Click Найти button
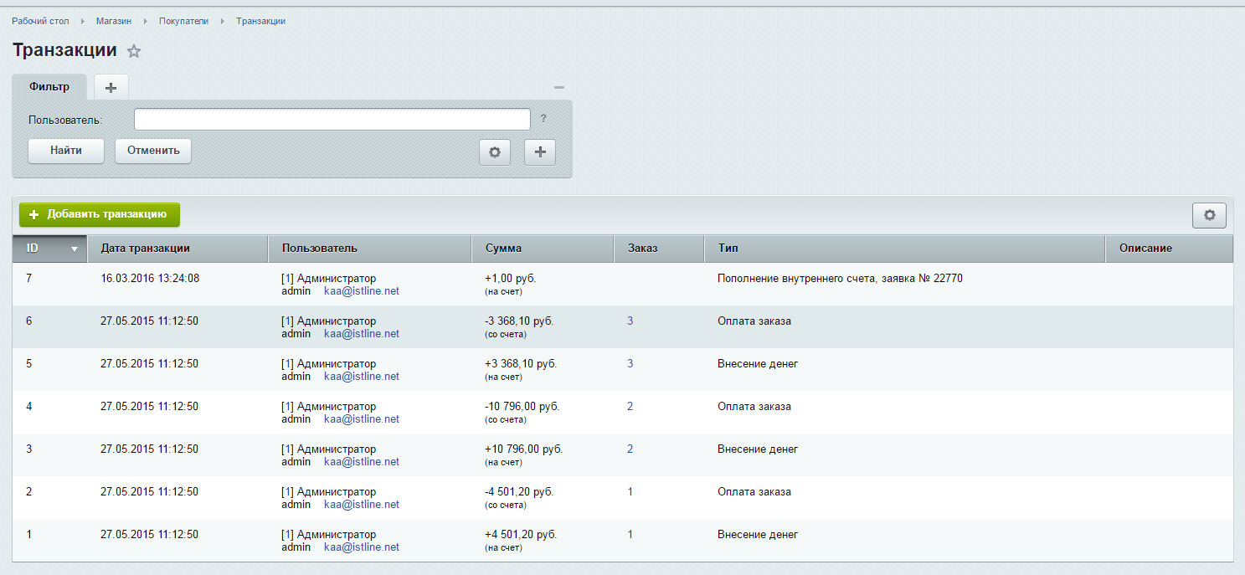This screenshot has height=575, width=1245. pos(66,151)
